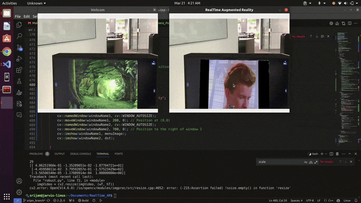The height and width of the screenshot is (203, 361).
Task: Open the notifications bell in the status bar
Action: [x=356, y=200]
